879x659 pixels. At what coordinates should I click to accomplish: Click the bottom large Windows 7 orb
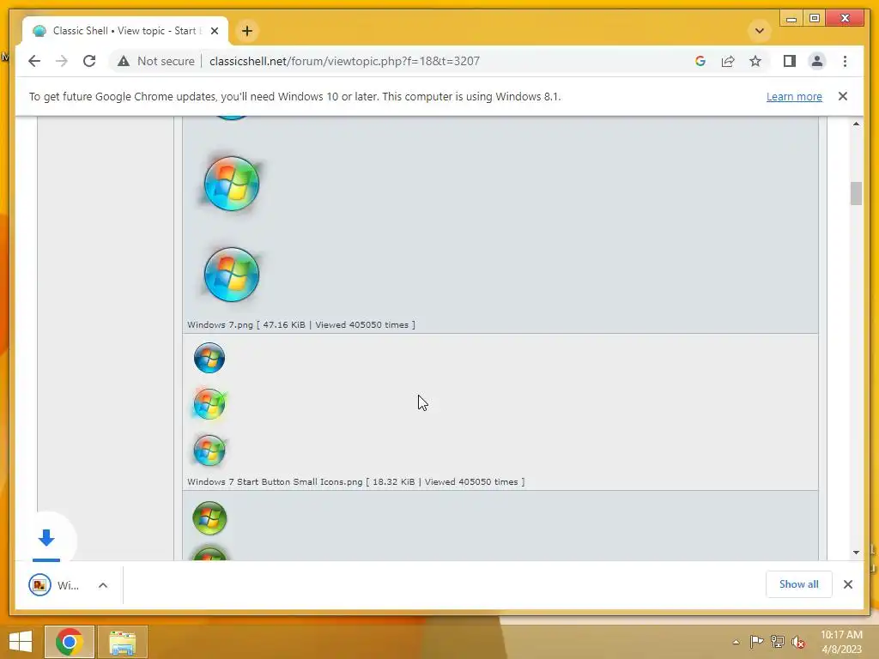coord(232,275)
